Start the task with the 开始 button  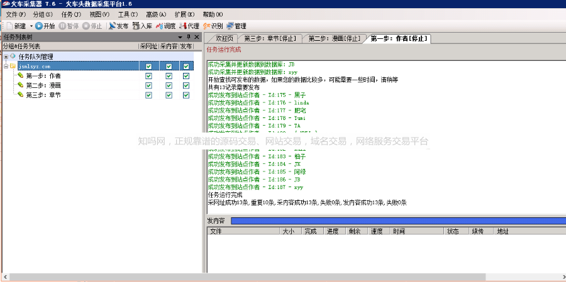(45, 26)
